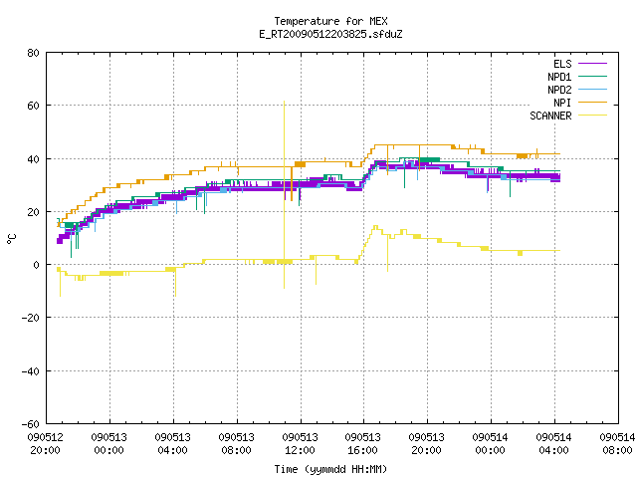Click the file name E_RT20090512203825.sfduZ
The image size is (637, 478).
[330, 34]
